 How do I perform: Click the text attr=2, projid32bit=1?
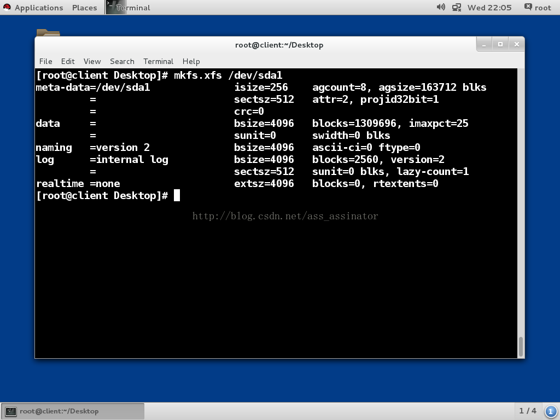(375, 100)
